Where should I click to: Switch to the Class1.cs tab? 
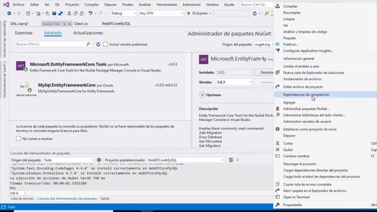pyautogui.click(x=81, y=24)
